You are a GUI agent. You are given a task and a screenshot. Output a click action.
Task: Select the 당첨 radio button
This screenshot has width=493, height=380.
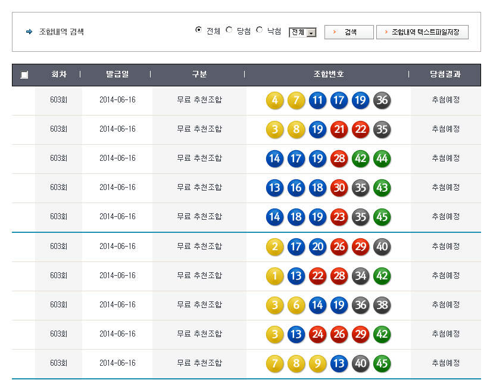pyautogui.click(x=229, y=30)
